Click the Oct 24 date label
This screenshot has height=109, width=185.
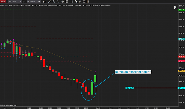(x=98, y=108)
